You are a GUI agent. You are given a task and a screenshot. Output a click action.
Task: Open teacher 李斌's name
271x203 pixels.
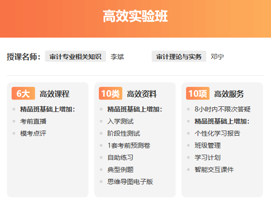117,57
